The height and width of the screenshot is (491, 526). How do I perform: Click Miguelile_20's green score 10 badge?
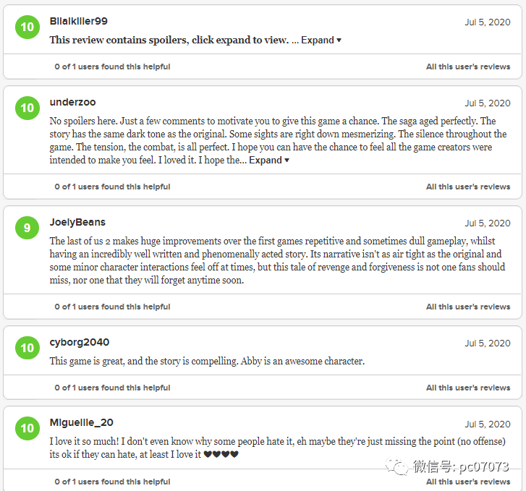(x=27, y=428)
